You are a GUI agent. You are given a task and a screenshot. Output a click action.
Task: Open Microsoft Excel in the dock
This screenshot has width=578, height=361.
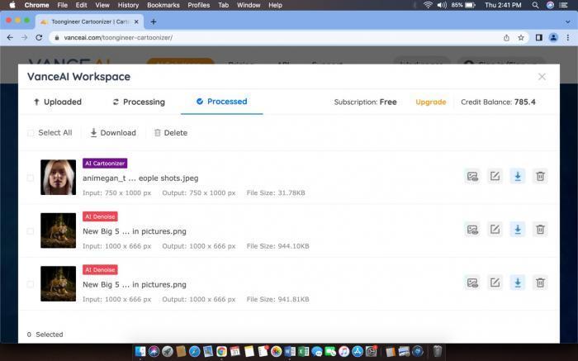(303, 351)
